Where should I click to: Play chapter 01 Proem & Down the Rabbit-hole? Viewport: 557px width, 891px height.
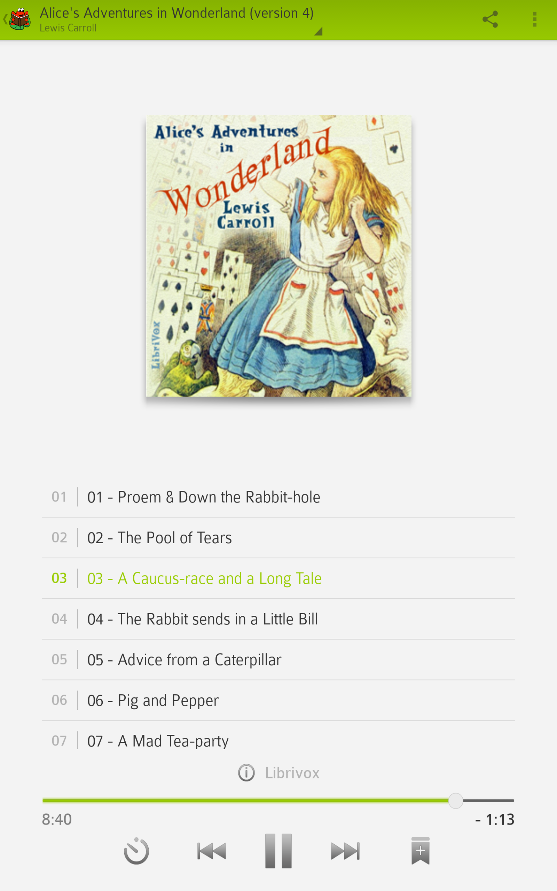(x=278, y=497)
